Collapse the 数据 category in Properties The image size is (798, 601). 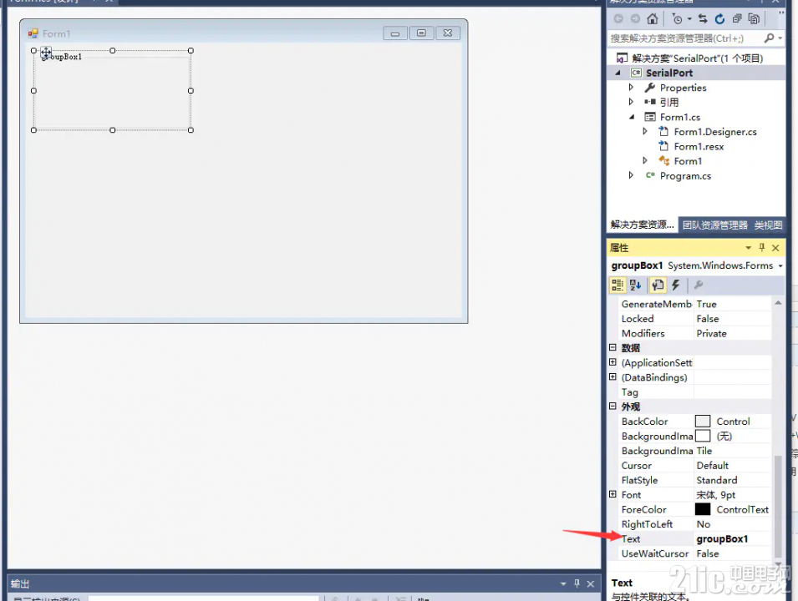click(612, 347)
